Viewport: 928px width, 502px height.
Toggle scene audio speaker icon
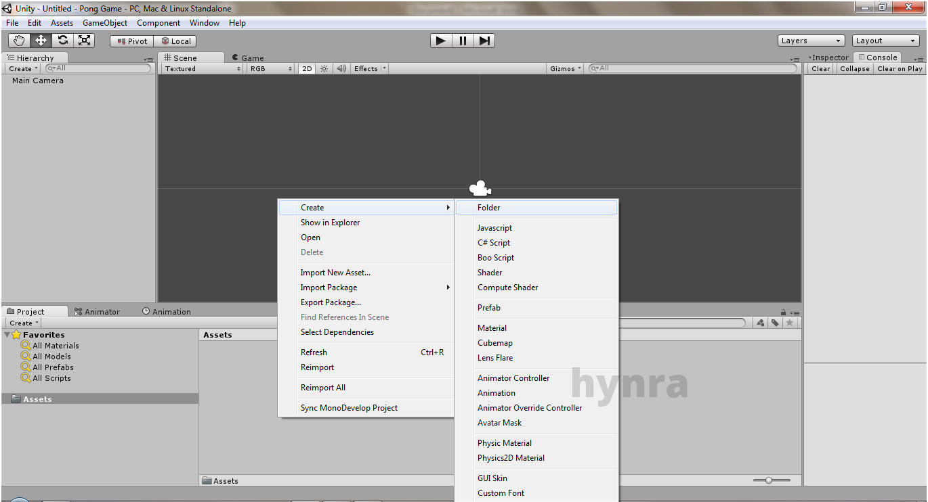341,68
